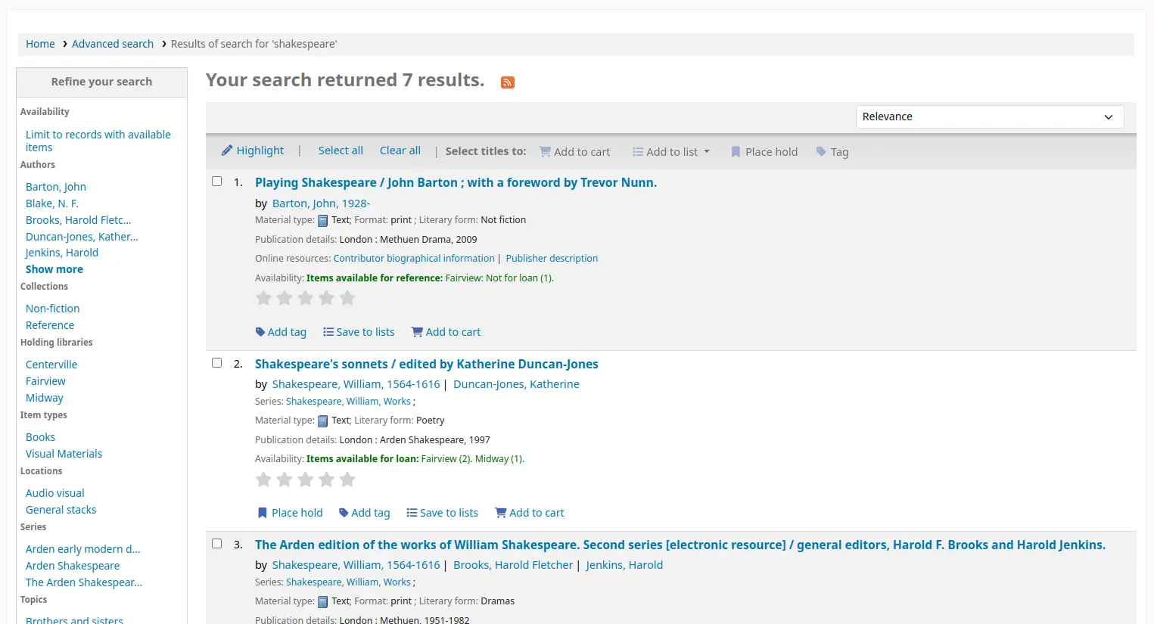The height and width of the screenshot is (624, 1154).
Task: Rate Playing Shakespeare five stars
Action: [347, 298]
